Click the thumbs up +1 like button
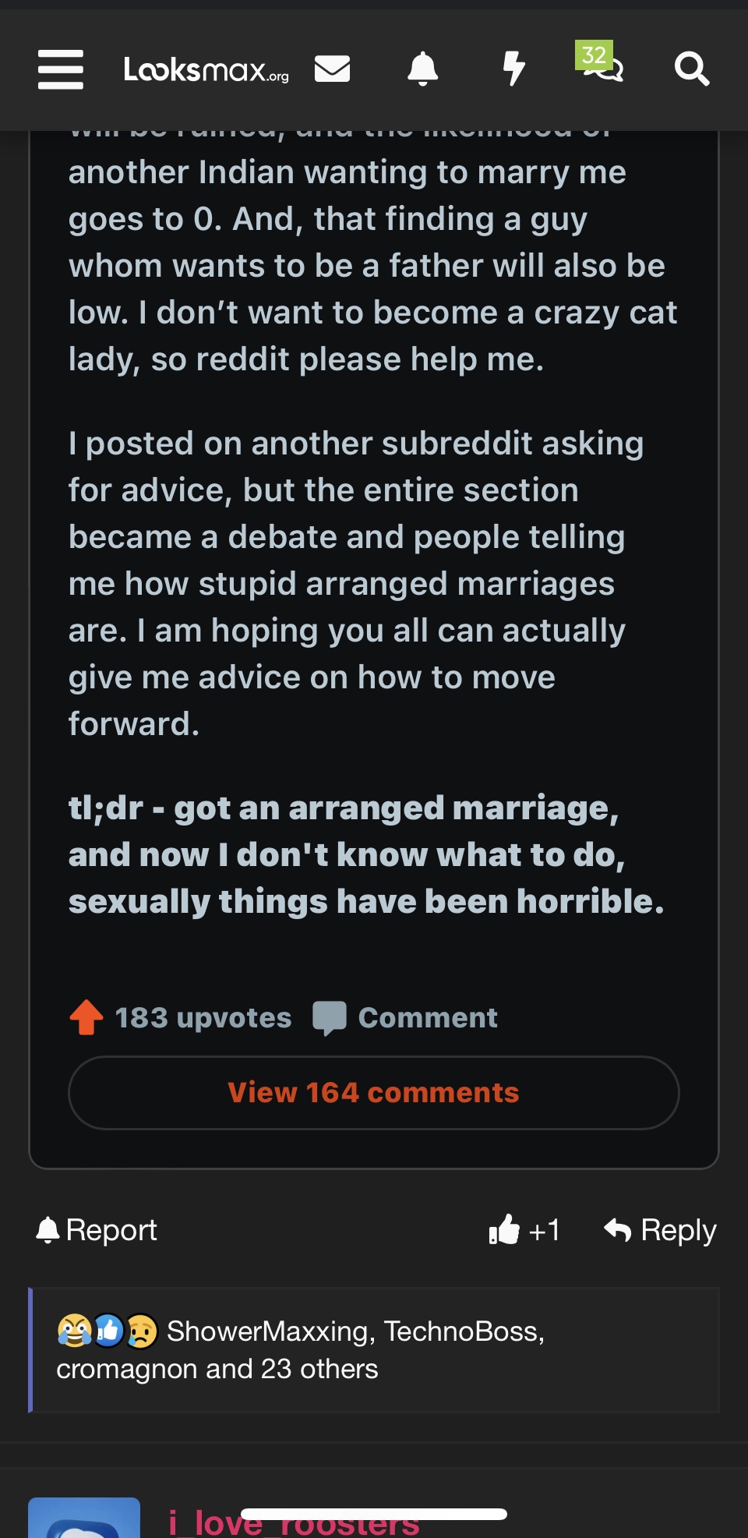Viewport: 748px width, 1538px height. pos(524,1230)
